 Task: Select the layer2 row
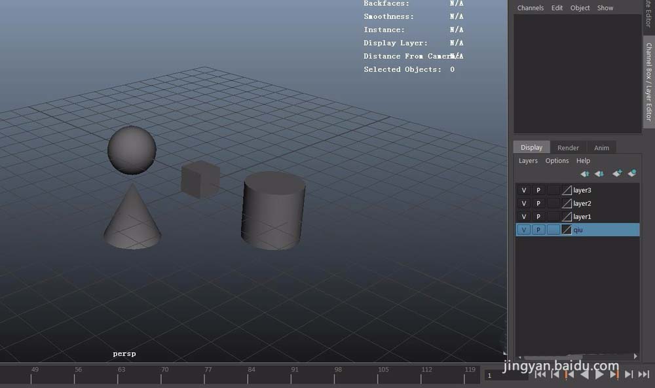pyautogui.click(x=578, y=203)
